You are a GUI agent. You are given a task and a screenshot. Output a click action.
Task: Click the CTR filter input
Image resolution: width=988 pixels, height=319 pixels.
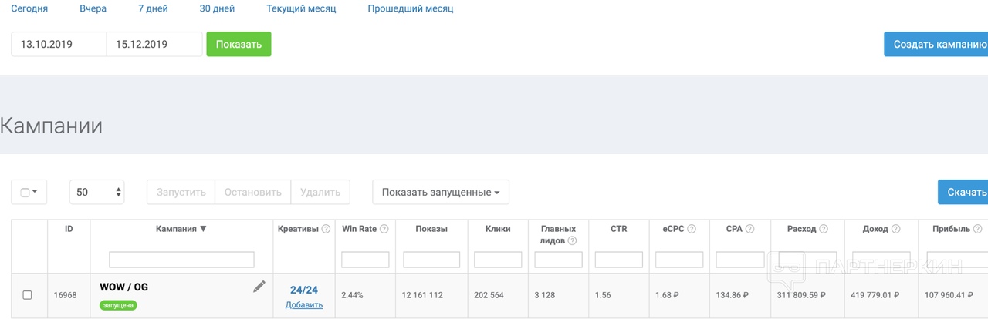click(x=619, y=260)
